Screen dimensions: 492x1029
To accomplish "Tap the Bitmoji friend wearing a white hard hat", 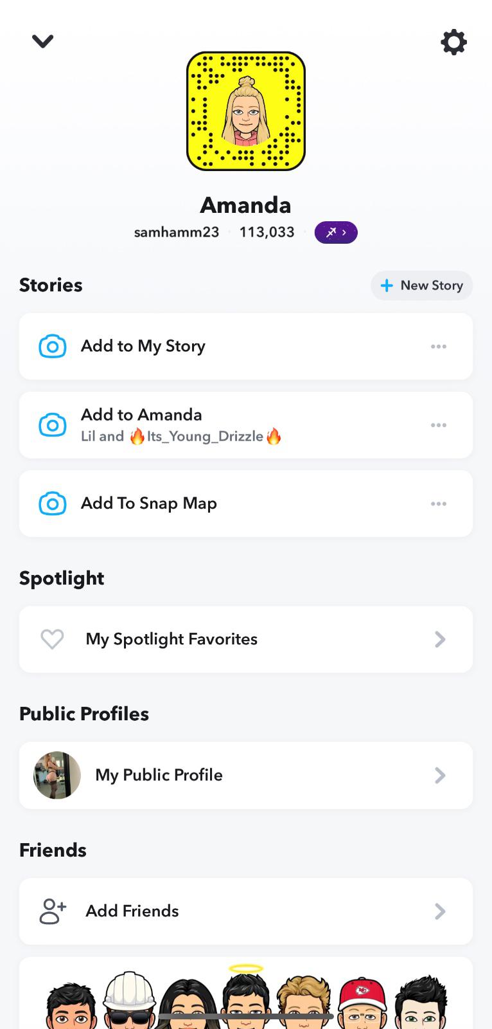I will pyautogui.click(x=130, y=1000).
